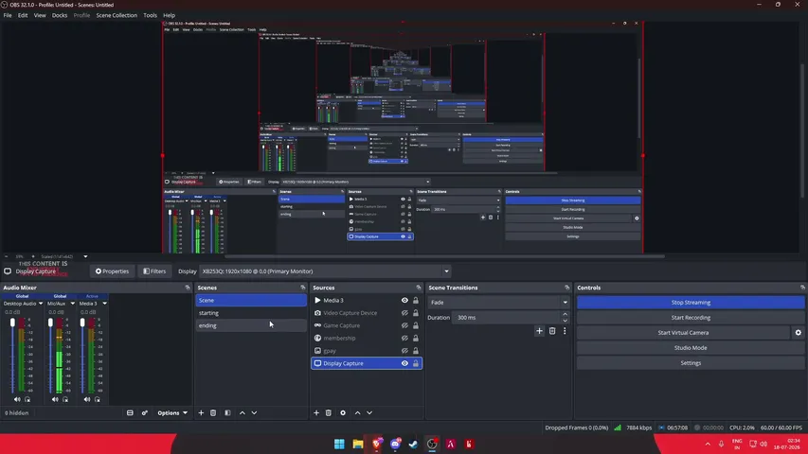Add a new scene
The height and width of the screenshot is (454, 808).
point(201,412)
